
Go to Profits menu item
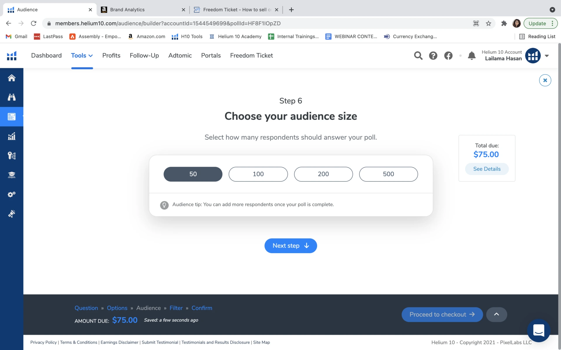click(111, 55)
